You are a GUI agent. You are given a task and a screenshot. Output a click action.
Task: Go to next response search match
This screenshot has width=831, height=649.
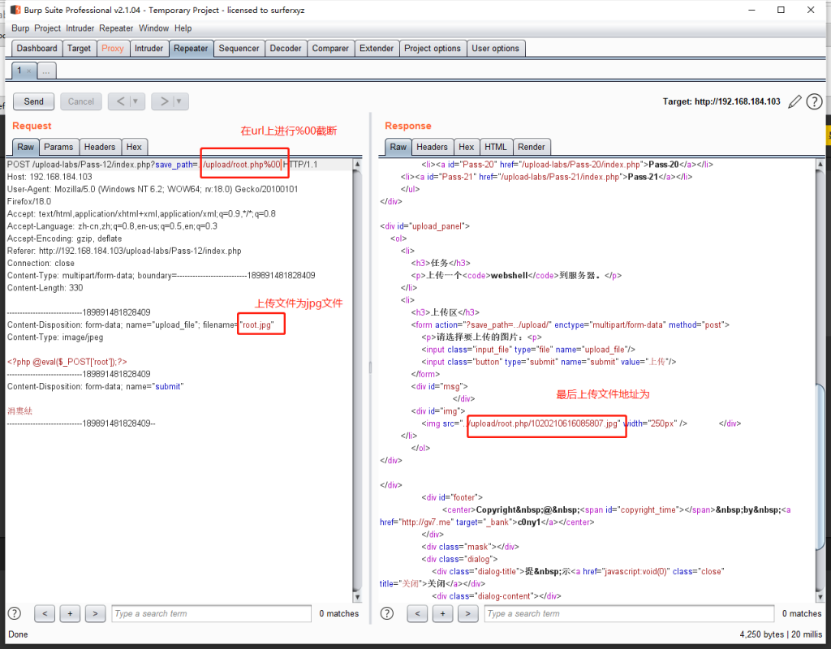tap(468, 613)
